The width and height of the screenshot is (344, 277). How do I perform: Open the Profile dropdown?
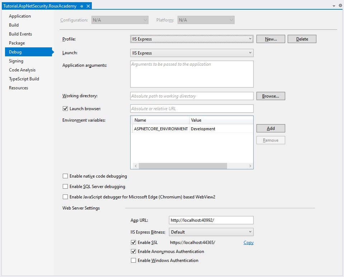pyautogui.click(x=192, y=39)
